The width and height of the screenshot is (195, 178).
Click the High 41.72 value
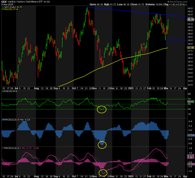(110, 4)
